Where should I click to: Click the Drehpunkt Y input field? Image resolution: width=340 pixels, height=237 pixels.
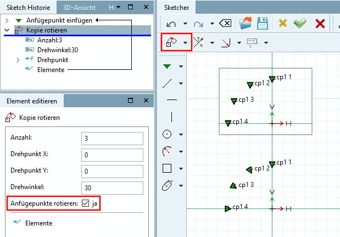[112, 172]
